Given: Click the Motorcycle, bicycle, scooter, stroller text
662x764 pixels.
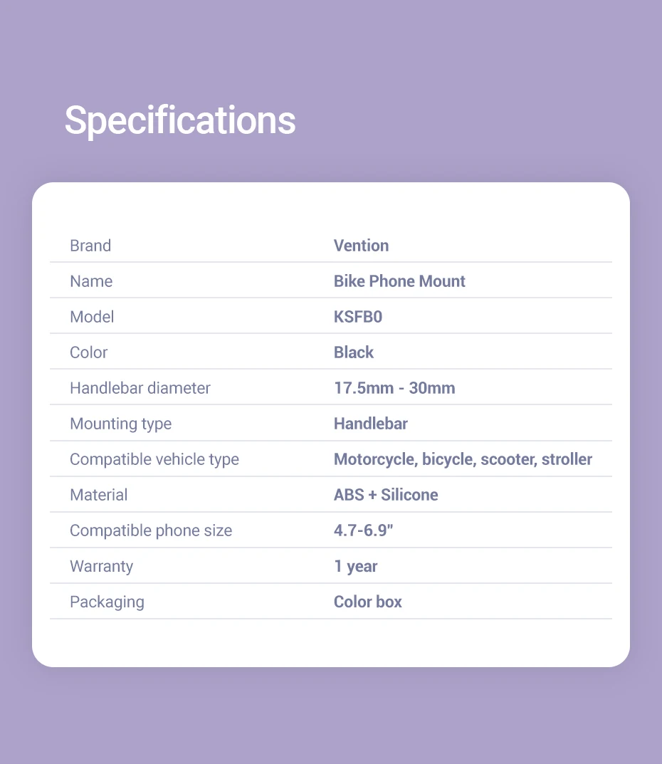Looking at the screenshot, I should 463,459.
